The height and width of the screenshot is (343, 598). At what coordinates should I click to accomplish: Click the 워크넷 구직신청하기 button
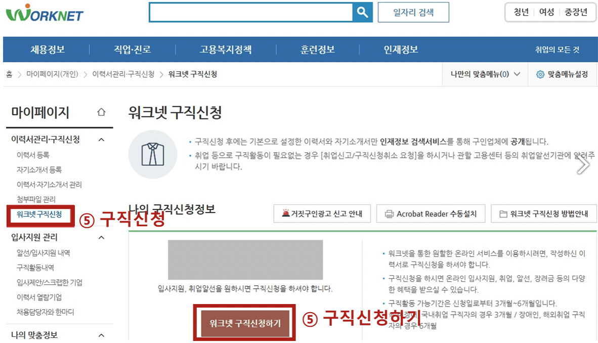[245, 323]
